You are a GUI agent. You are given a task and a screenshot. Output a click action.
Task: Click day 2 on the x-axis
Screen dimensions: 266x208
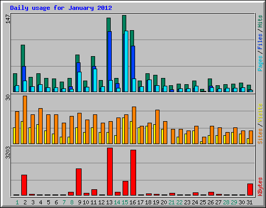25,202
